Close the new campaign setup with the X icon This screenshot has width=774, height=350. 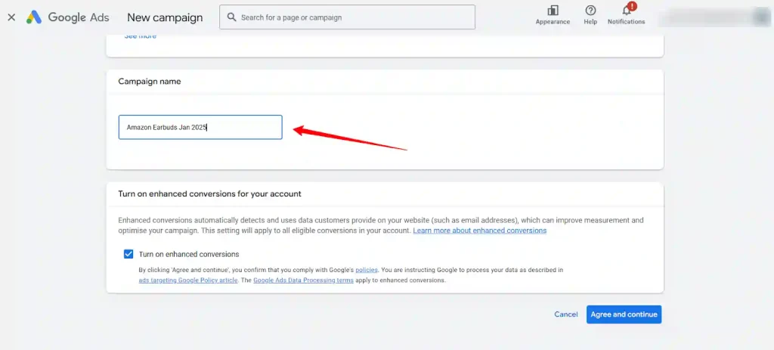[11, 17]
